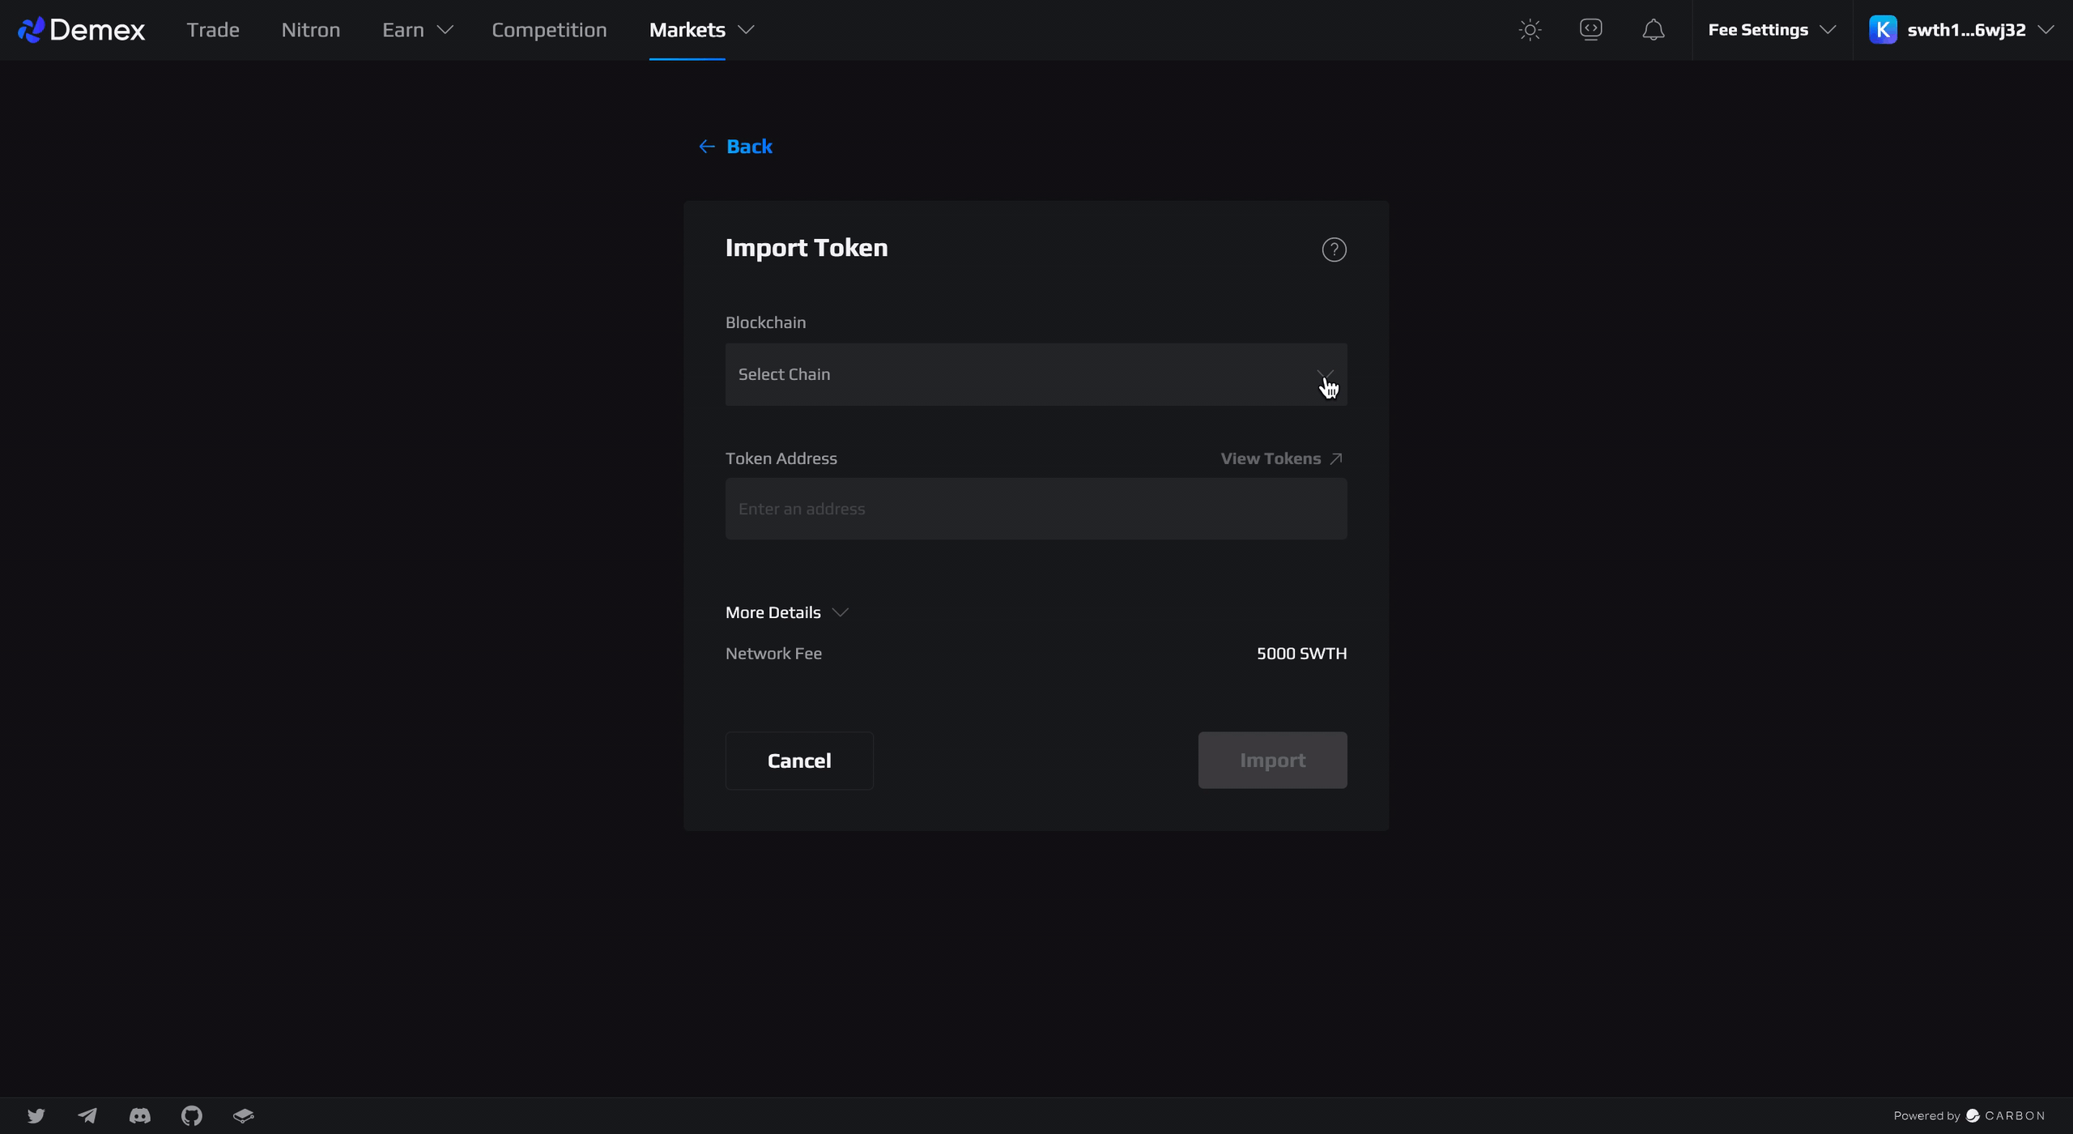Open Fee Settings dropdown
This screenshot has width=2073, height=1134.
coord(1772,30)
